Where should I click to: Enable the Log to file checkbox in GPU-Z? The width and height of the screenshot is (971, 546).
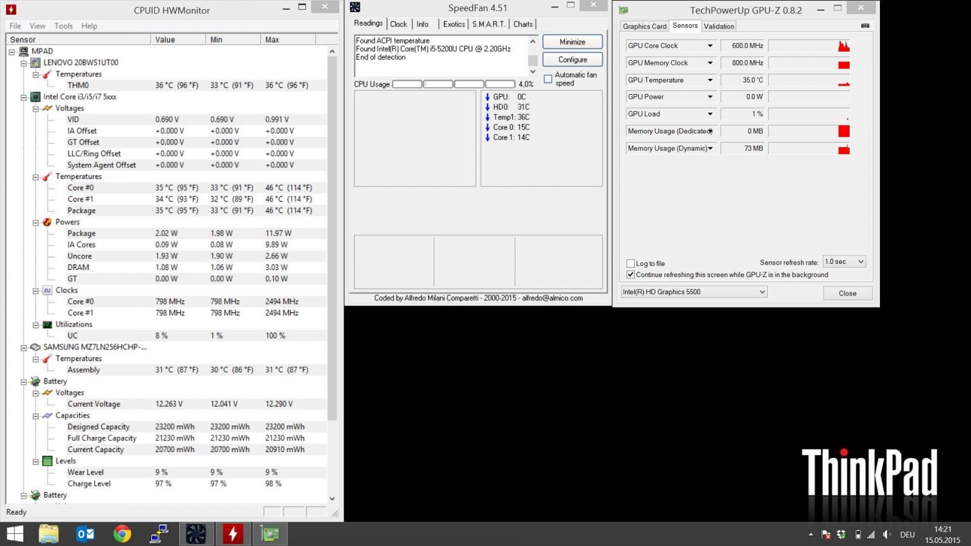(x=631, y=263)
